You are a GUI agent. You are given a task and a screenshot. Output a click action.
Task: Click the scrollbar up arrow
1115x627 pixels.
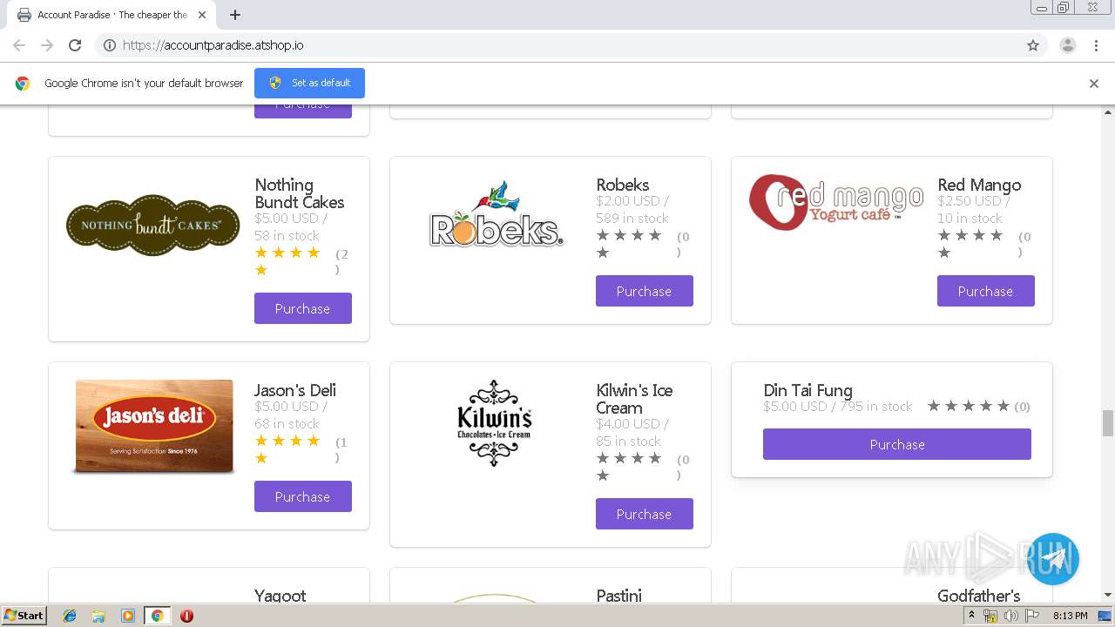[x=1108, y=112]
